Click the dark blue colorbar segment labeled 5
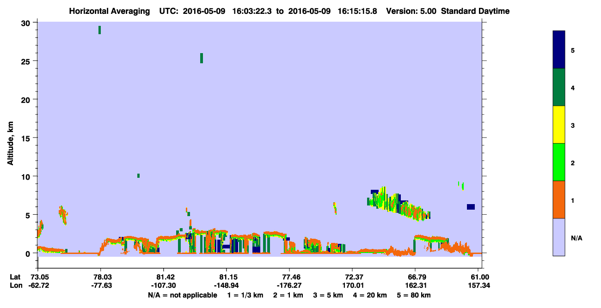The image size is (601, 308). click(559, 50)
